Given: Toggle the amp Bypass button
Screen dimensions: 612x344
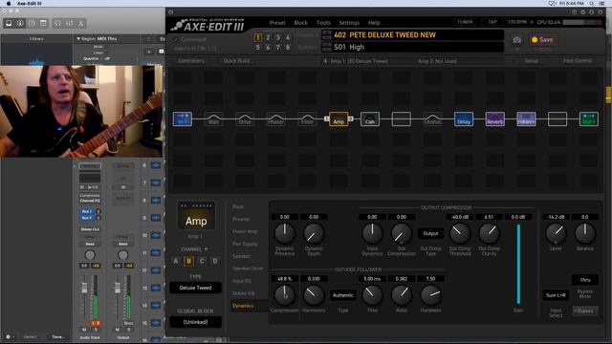Looking at the screenshot, I should tap(585, 311).
